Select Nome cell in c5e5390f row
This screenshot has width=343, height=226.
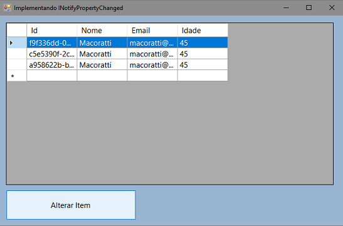pos(102,53)
